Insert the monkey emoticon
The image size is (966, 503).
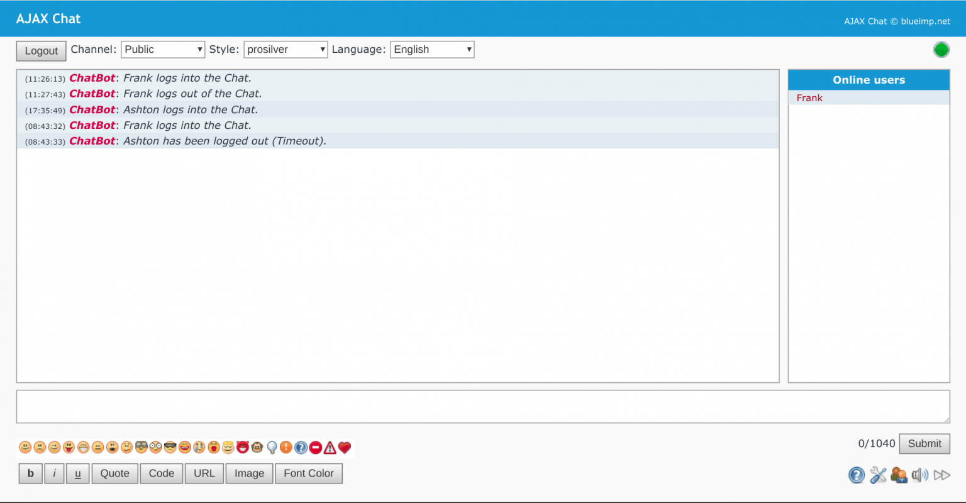[x=257, y=448]
